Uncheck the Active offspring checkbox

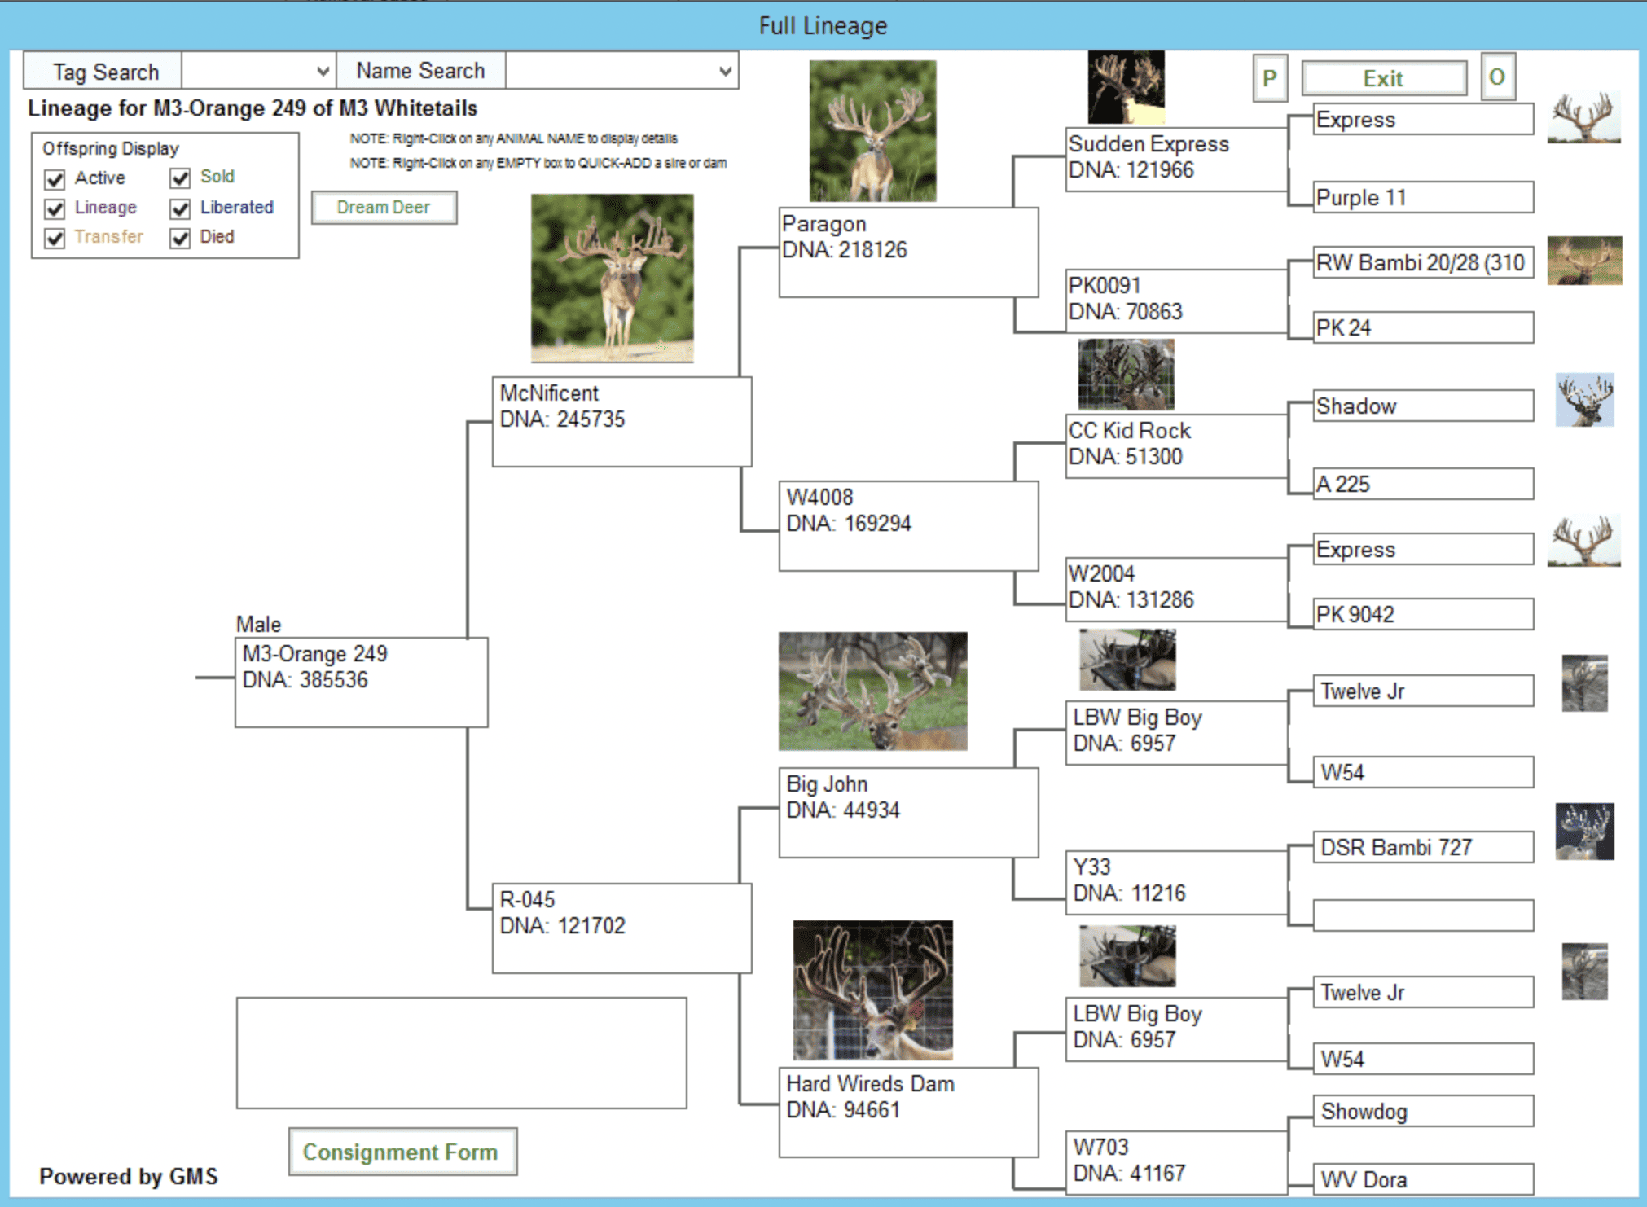[x=55, y=179]
